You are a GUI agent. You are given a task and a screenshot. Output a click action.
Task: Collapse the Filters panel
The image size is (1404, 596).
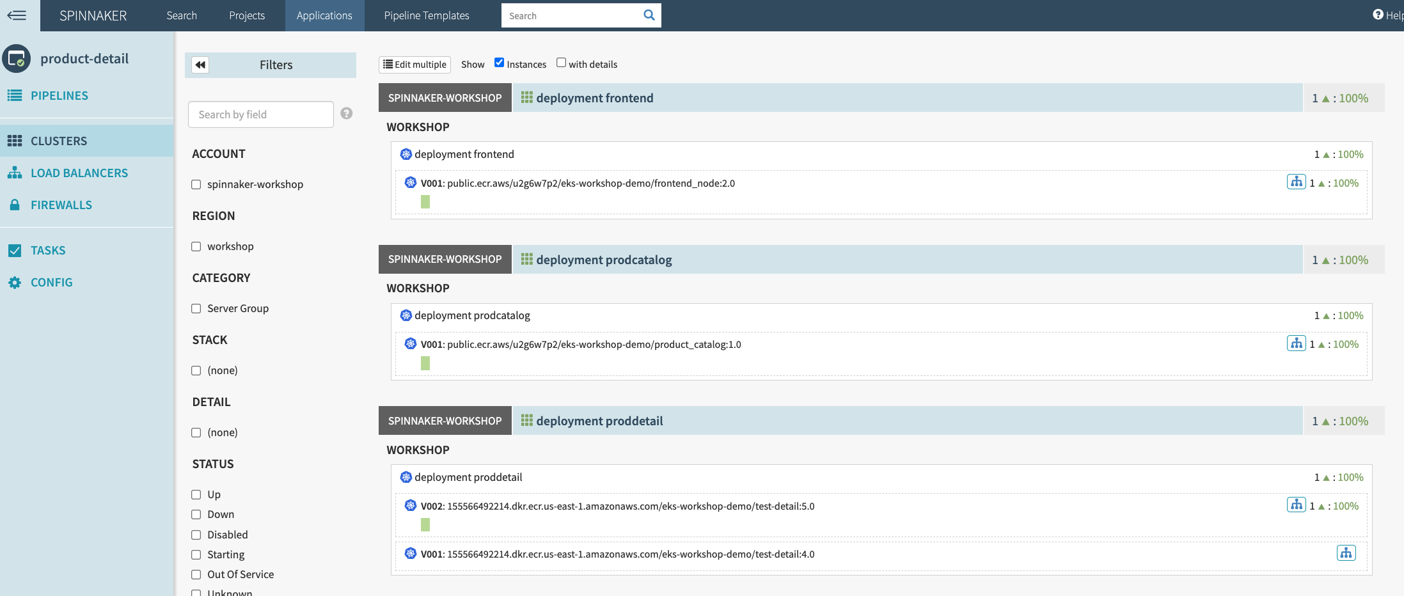click(200, 65)
